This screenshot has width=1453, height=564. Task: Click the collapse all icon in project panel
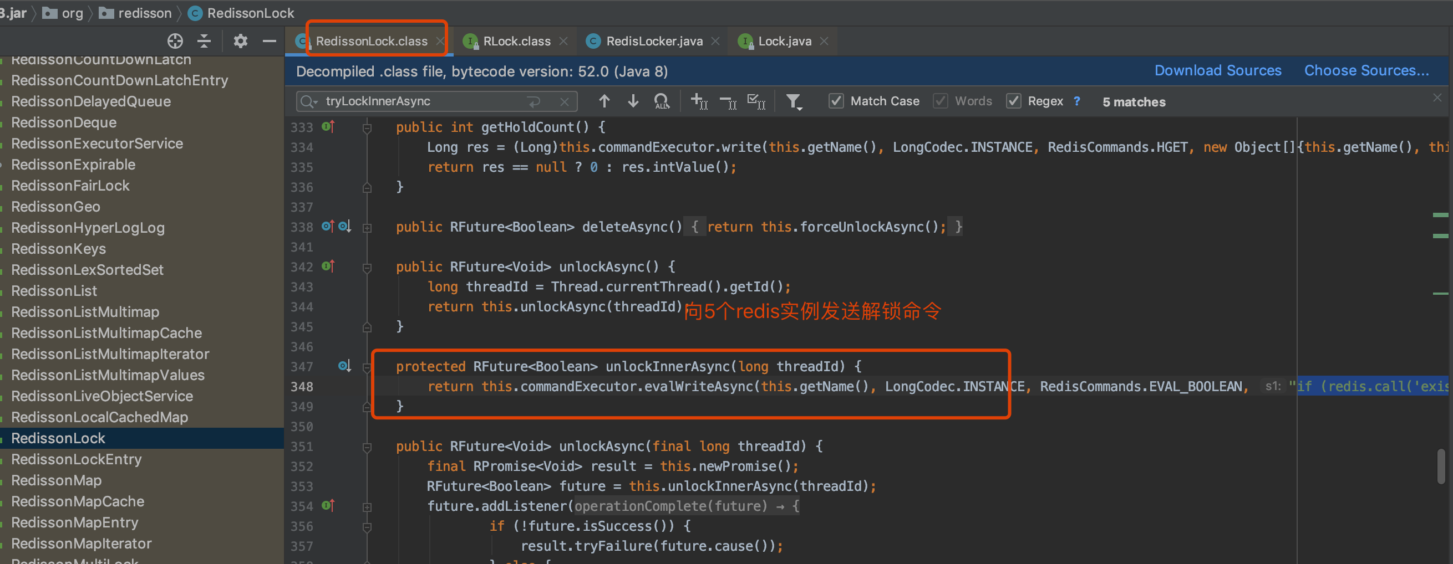tap(204, 41)
